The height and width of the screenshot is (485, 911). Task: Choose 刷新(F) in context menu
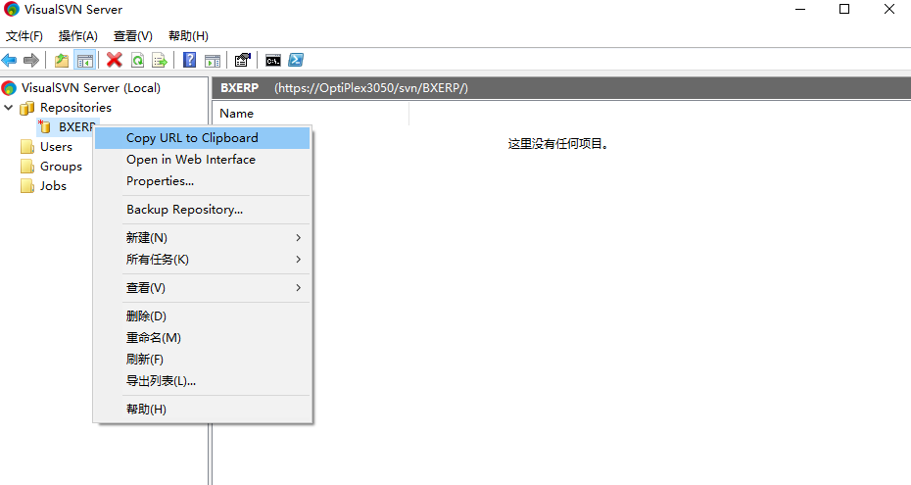(202, 359)
